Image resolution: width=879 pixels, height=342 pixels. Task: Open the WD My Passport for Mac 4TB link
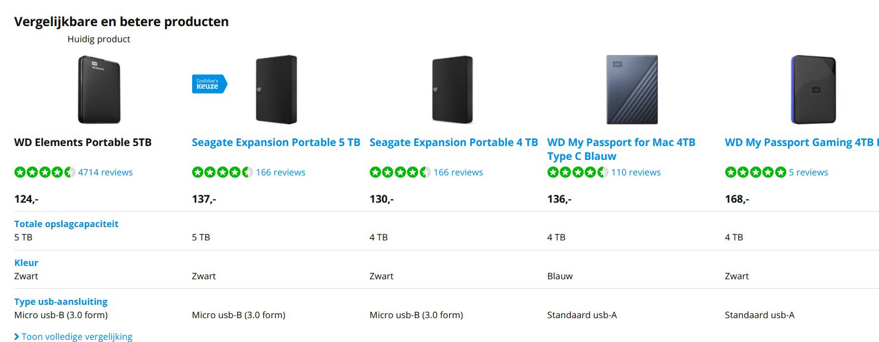621,149
